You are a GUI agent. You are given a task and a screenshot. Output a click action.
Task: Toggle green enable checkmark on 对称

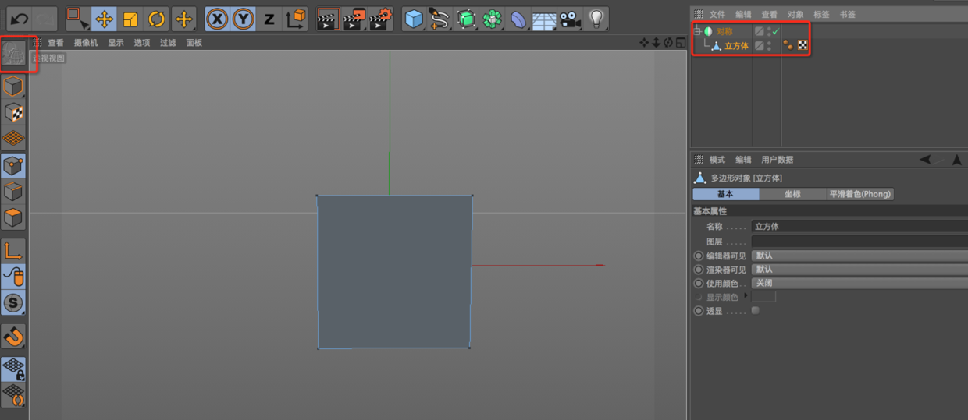coord(776,32)
